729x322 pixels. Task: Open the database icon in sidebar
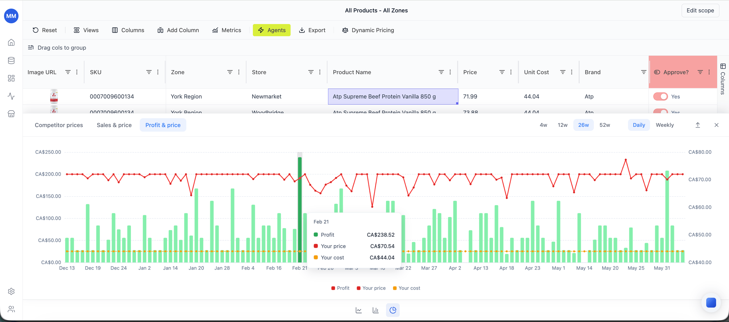[11, 60]
